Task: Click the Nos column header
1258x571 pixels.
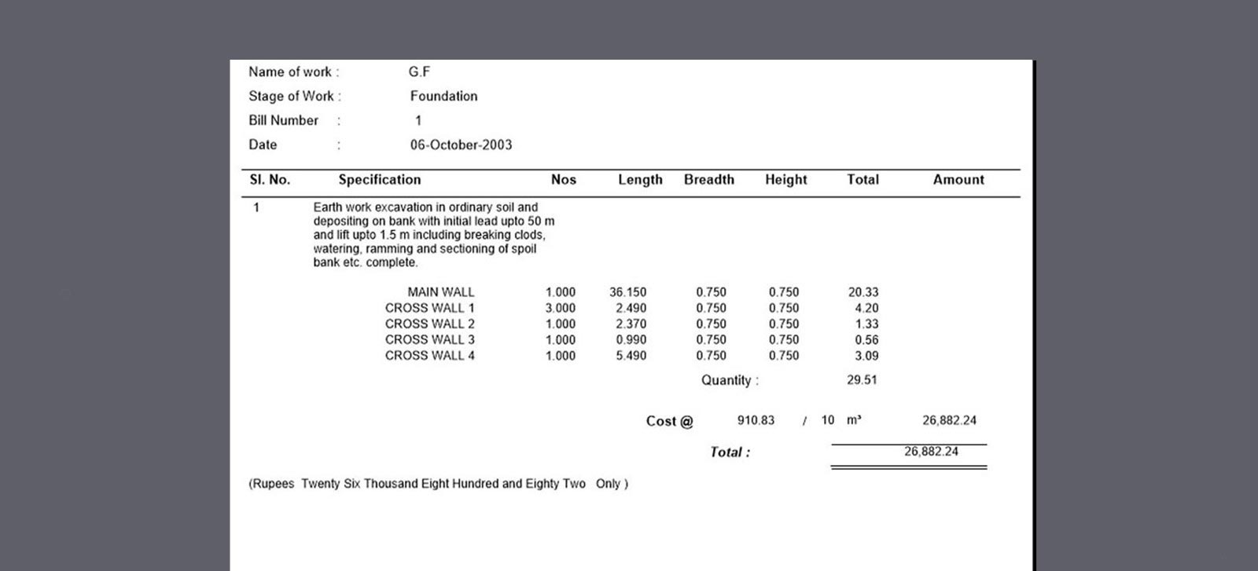Action: tap(563, 180)
